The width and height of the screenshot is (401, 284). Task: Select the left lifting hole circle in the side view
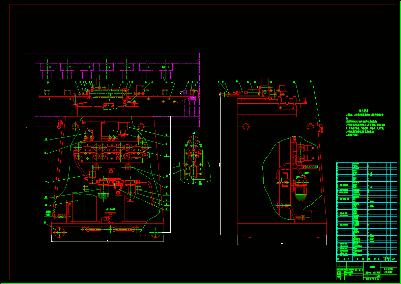click(x=246, y=127)
